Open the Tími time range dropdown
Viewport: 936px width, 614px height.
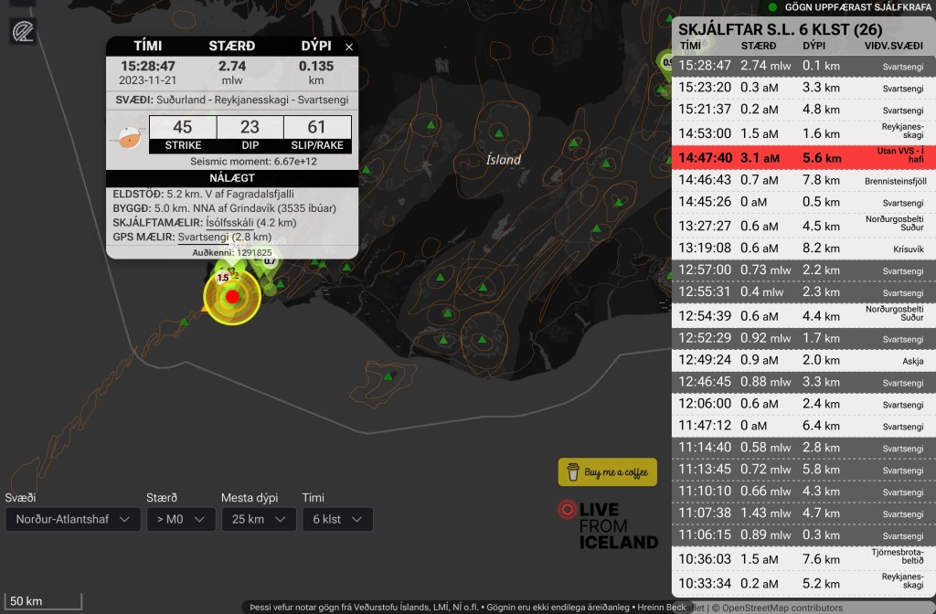[x=336, y=520]
